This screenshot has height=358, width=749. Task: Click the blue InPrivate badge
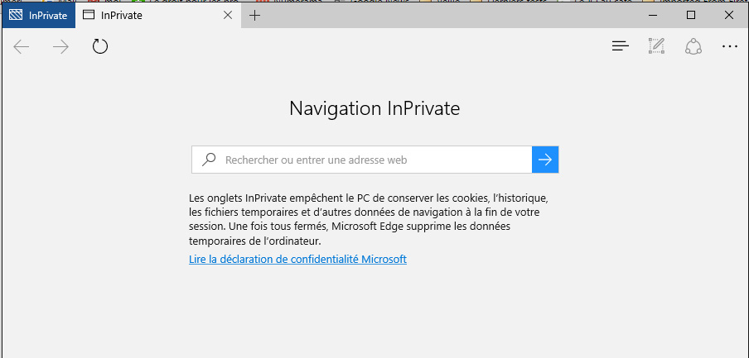39,15
